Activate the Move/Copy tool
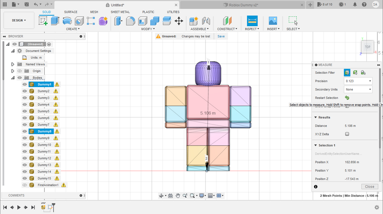 pyautogui.click(x=179, y=21)
